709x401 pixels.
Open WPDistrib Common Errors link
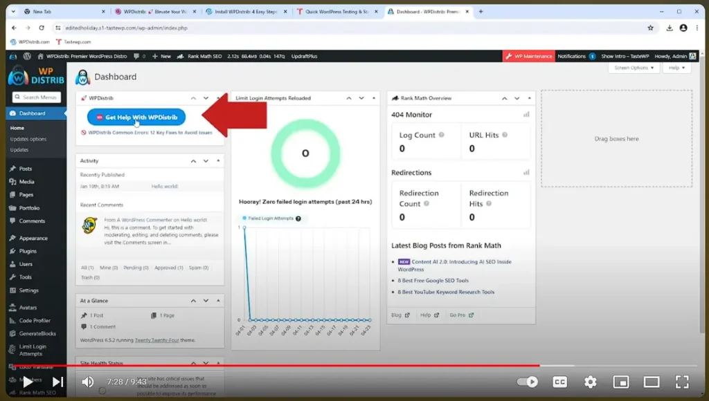tap(150, 133)
